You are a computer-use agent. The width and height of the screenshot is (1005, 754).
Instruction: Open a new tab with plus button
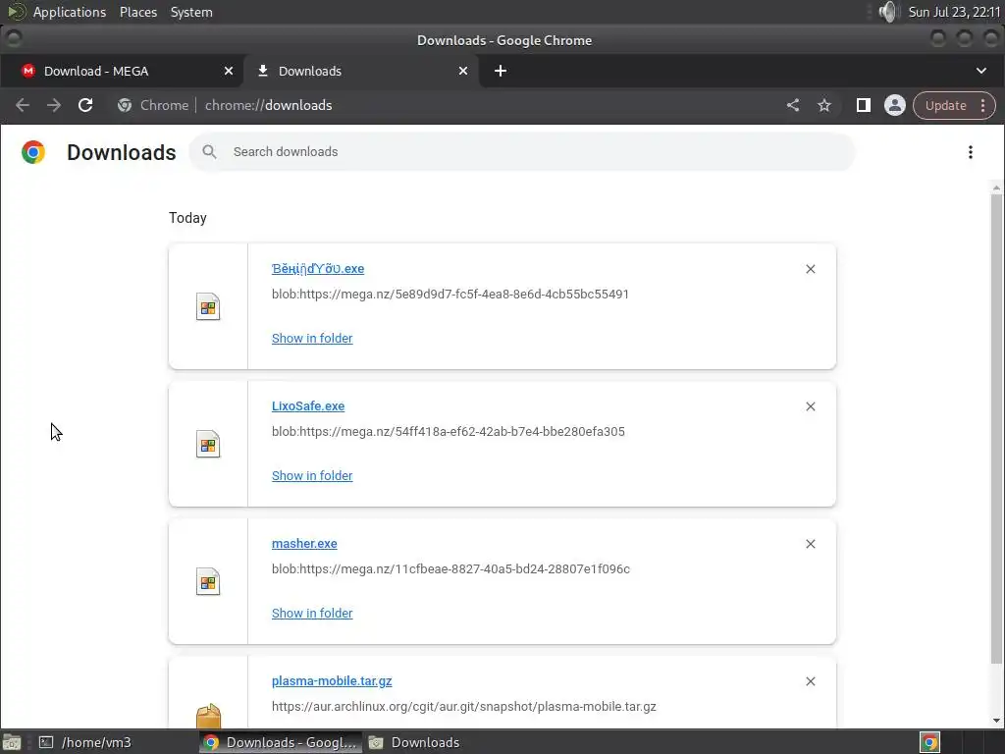pyautogui.click(x=501, y=71)
